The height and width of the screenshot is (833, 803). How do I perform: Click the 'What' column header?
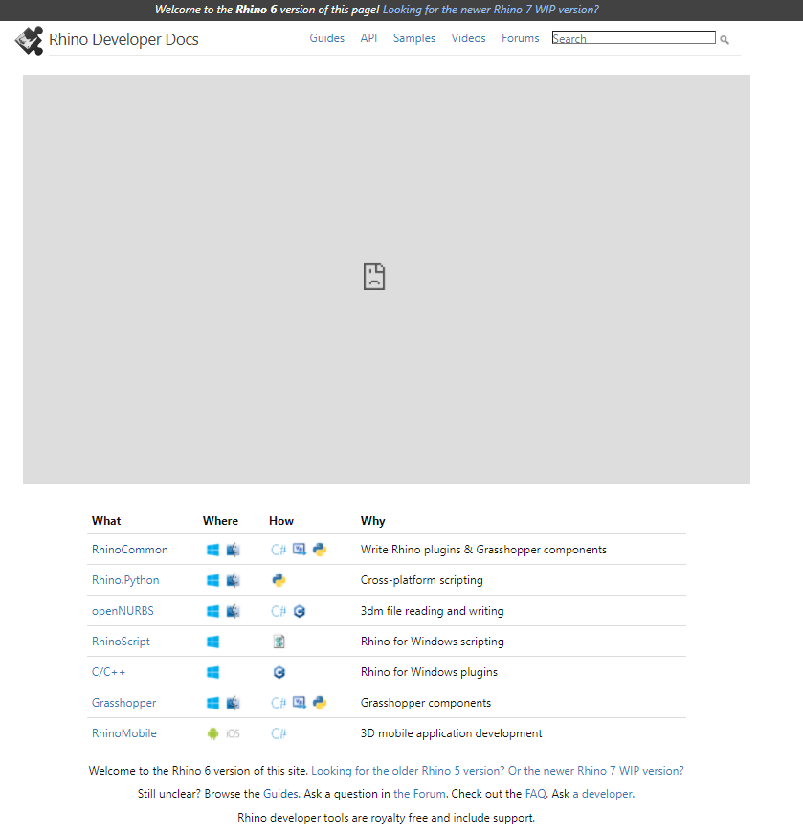(x=106, y=521)
